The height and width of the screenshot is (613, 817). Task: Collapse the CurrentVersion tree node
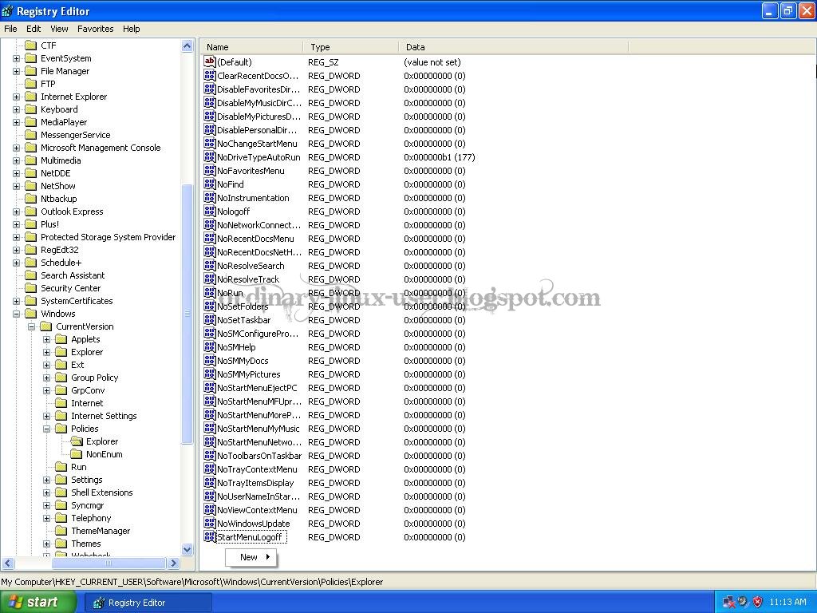click(32, 326)
